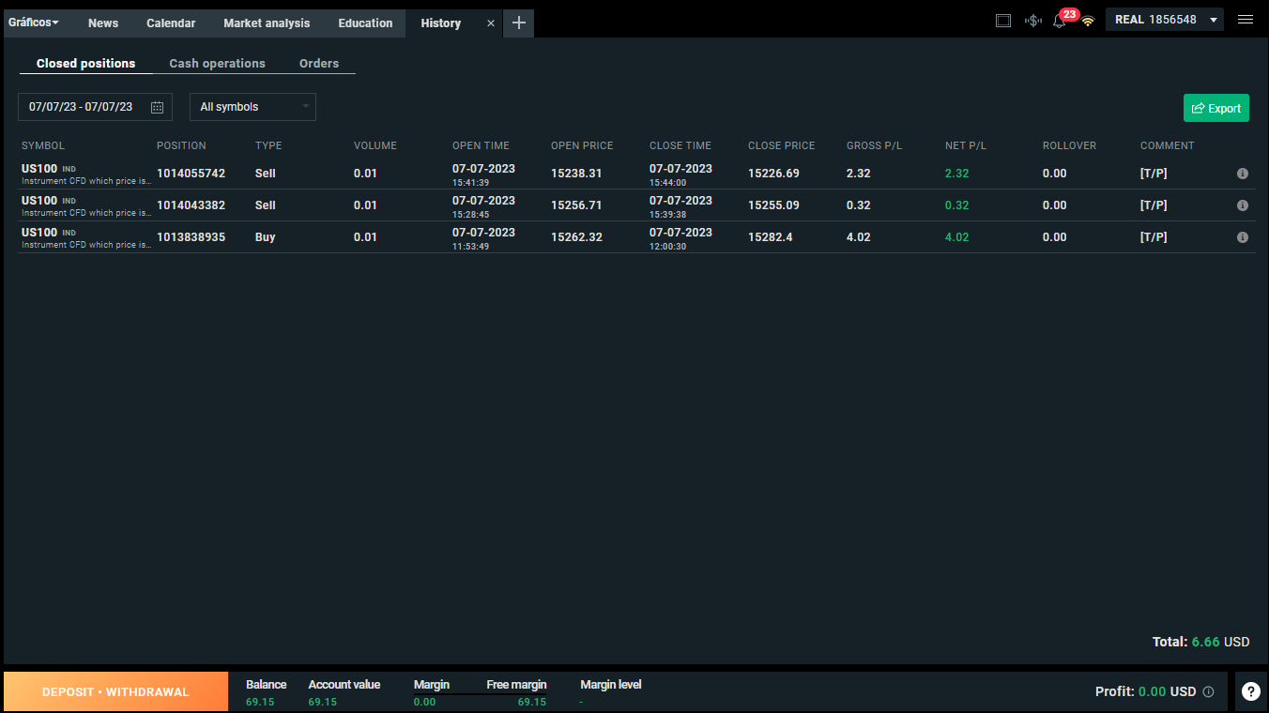Click the layout window icon in top bar

(x=1003, y=21)
